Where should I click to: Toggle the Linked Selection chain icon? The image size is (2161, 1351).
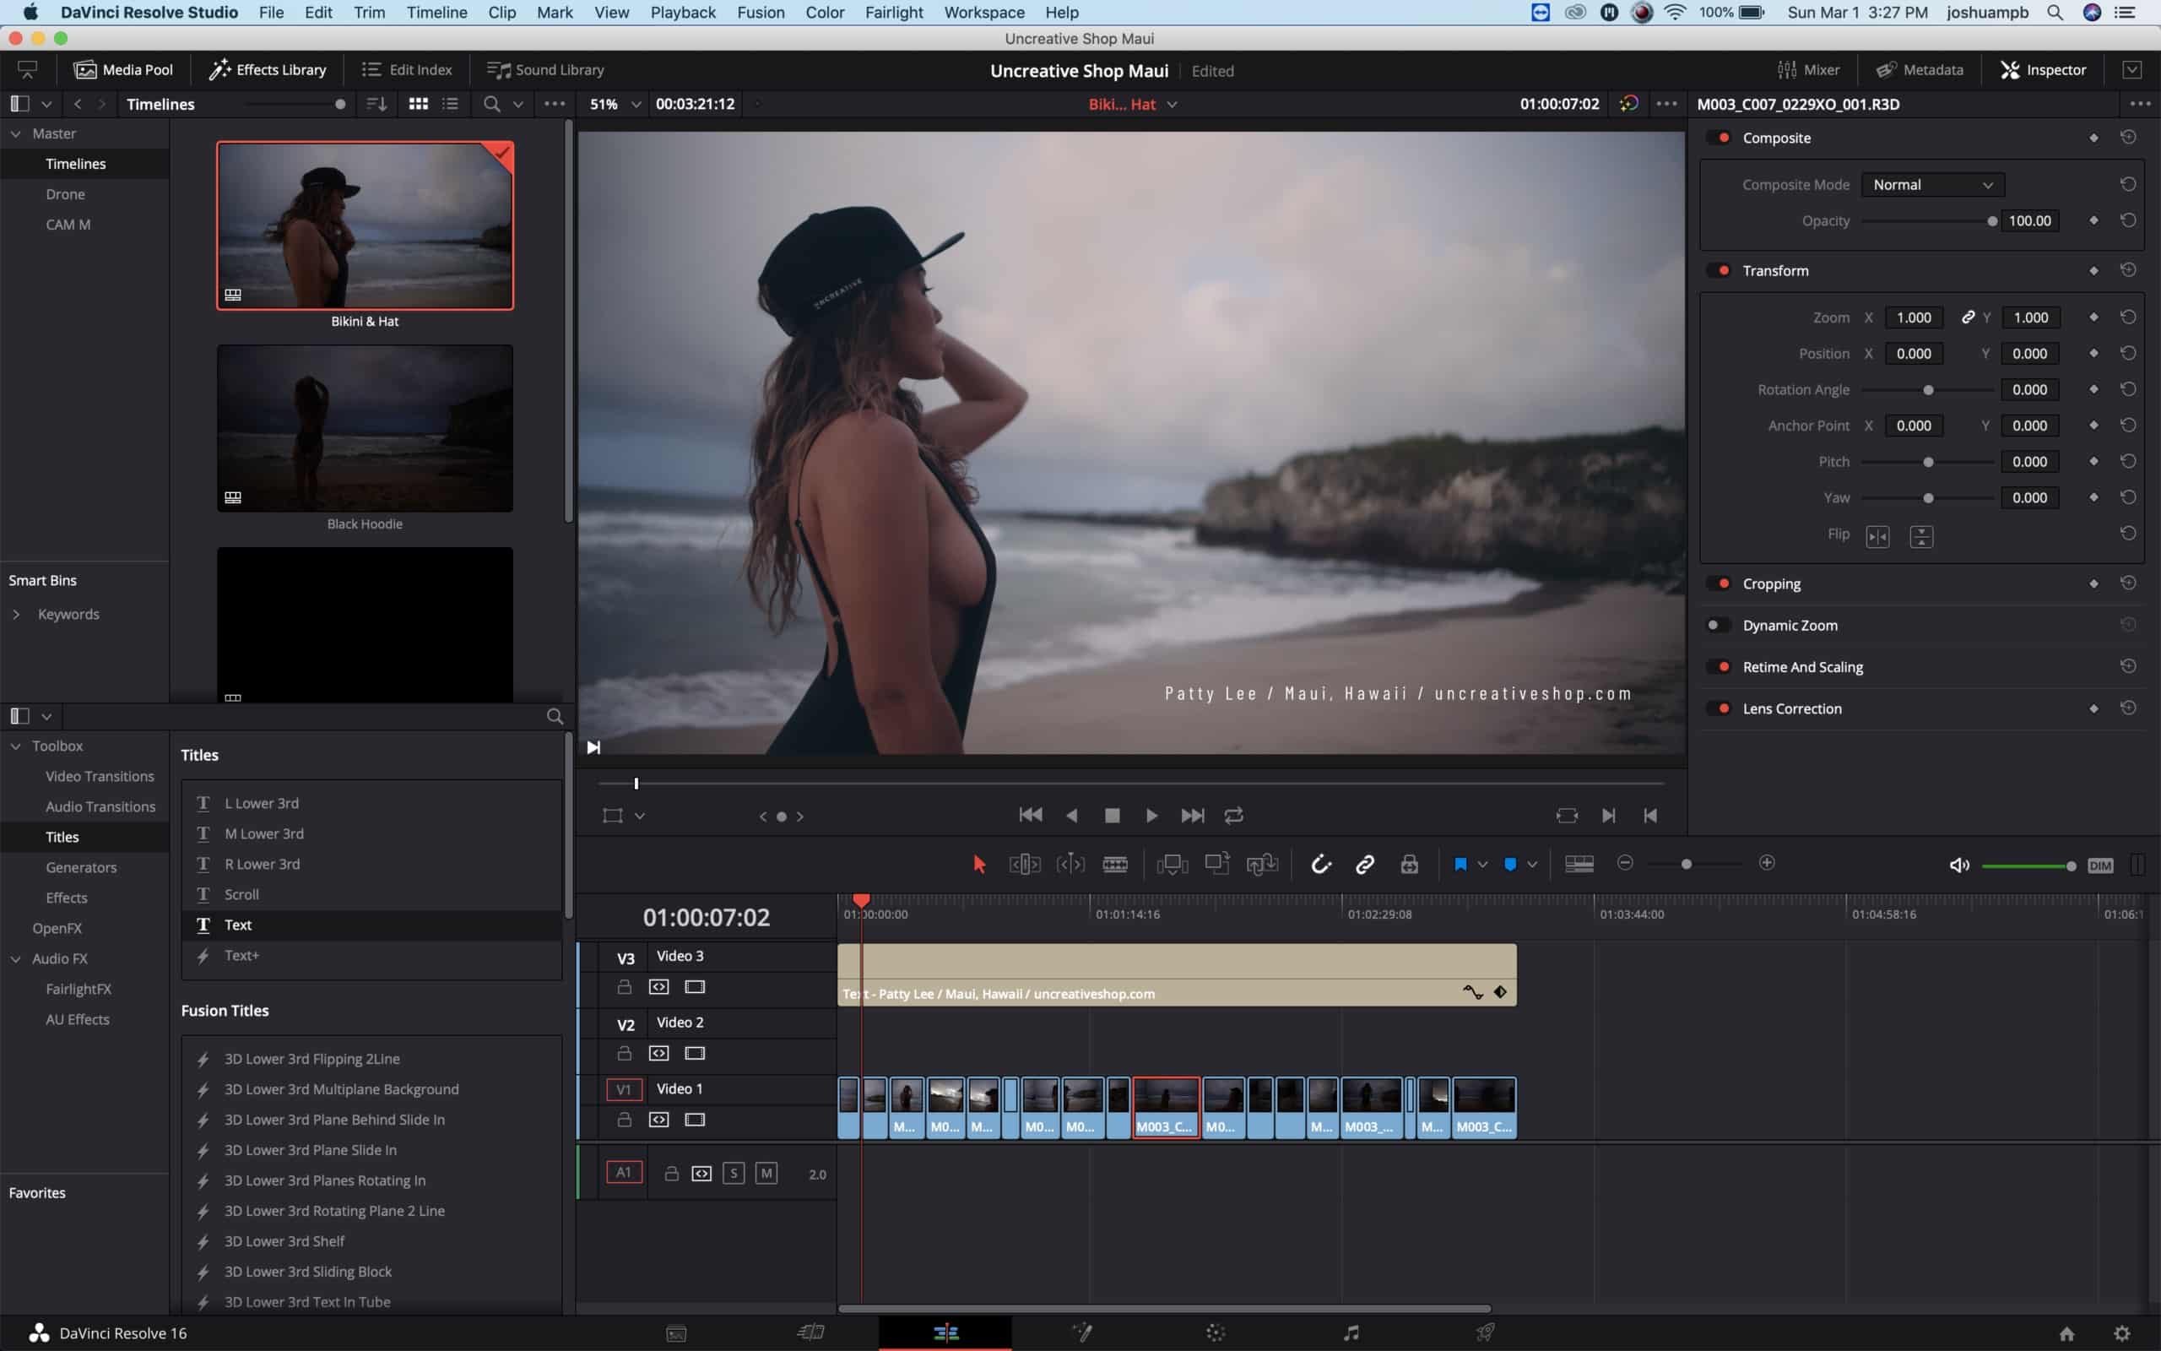click(x=1364, y=864)
